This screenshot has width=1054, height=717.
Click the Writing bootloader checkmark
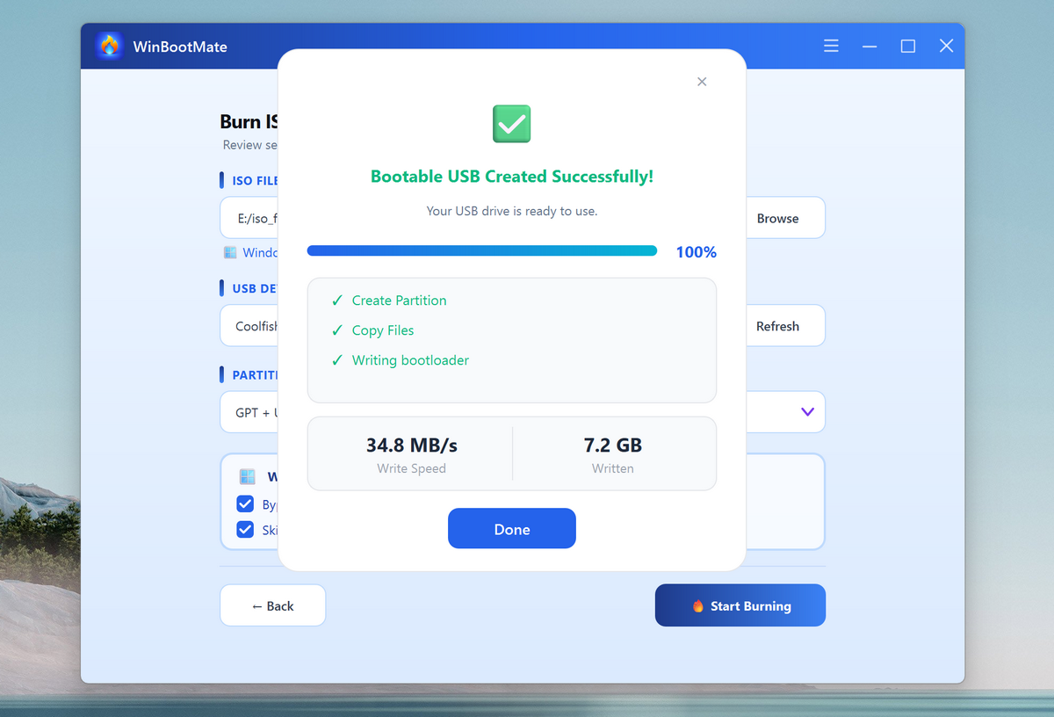point(337,360)
